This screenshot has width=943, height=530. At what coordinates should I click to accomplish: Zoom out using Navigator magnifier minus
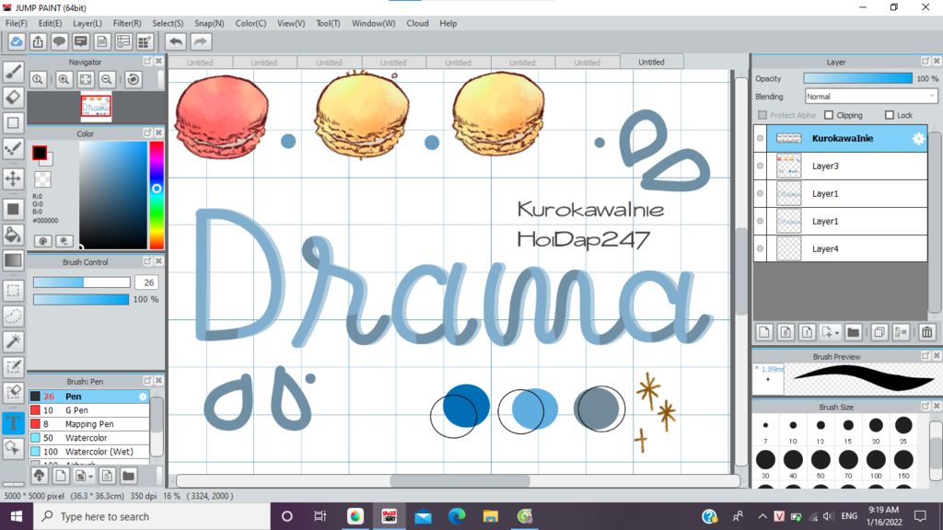pos(107,79)
